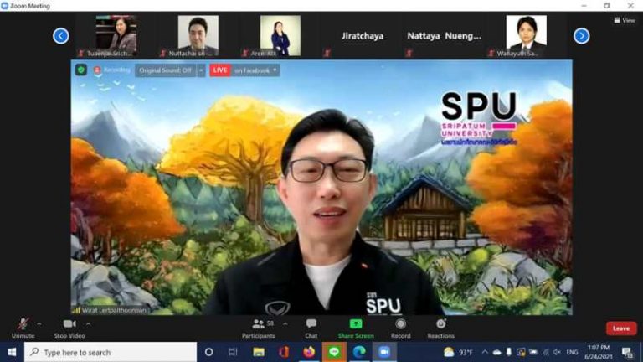Viewport: 643px width, 362px height.
Task: Open the notification center icon
Action: click(627, 352)
